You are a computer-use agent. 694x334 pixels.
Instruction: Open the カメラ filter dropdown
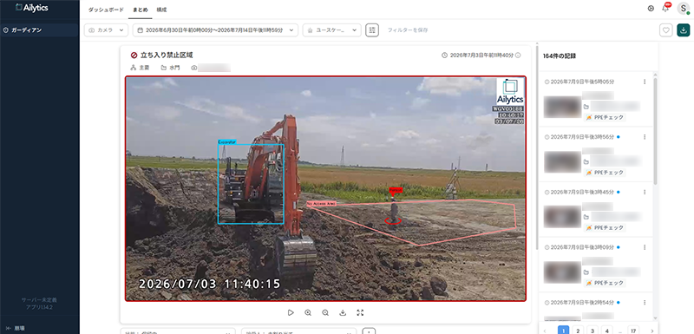coord(106,30)
